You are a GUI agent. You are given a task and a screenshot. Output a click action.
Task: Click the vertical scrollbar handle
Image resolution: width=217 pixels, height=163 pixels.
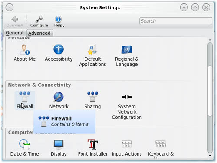(210, 91)
